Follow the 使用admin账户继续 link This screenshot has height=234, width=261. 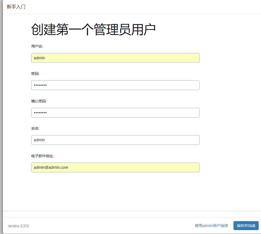point(211,226)
